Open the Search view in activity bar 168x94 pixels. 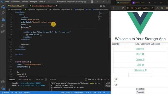[3, 13]
